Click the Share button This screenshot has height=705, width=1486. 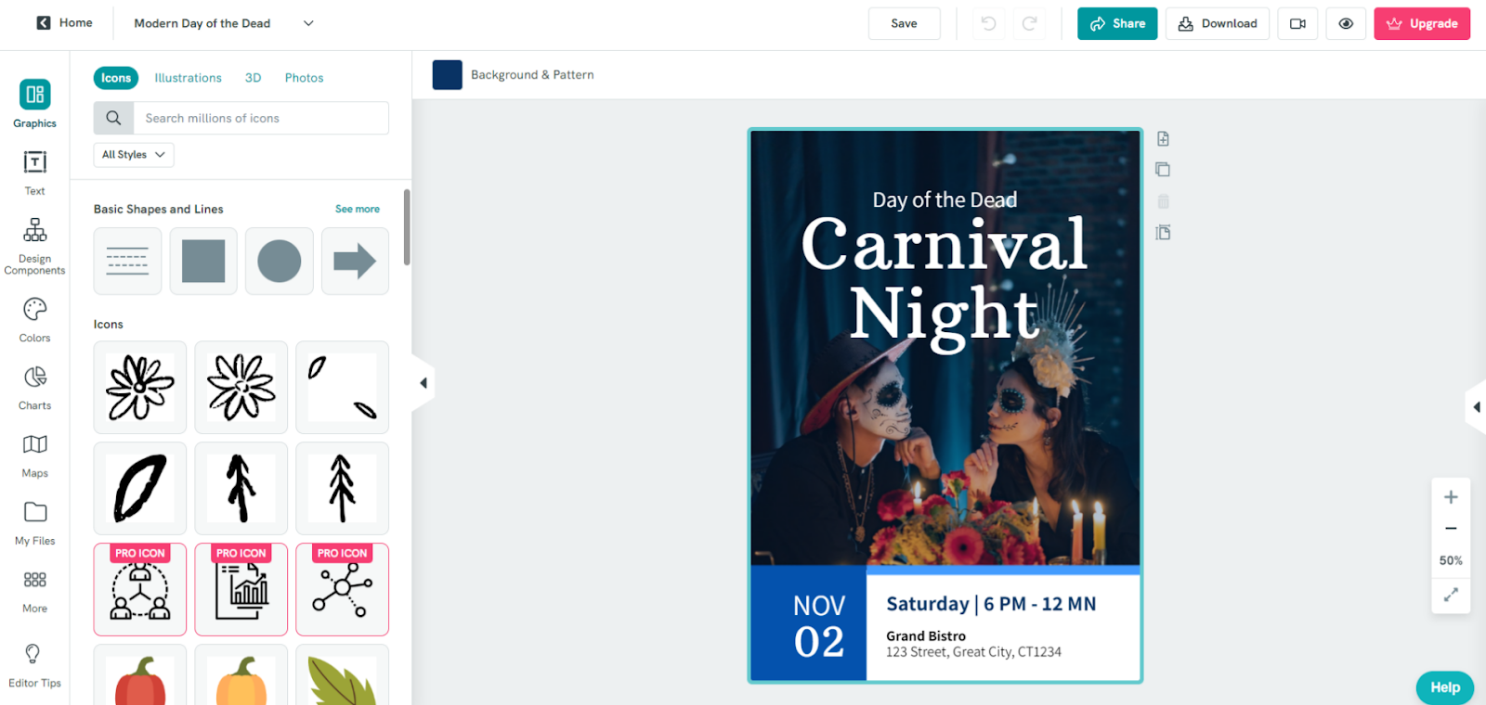(x=1117, y=23)
